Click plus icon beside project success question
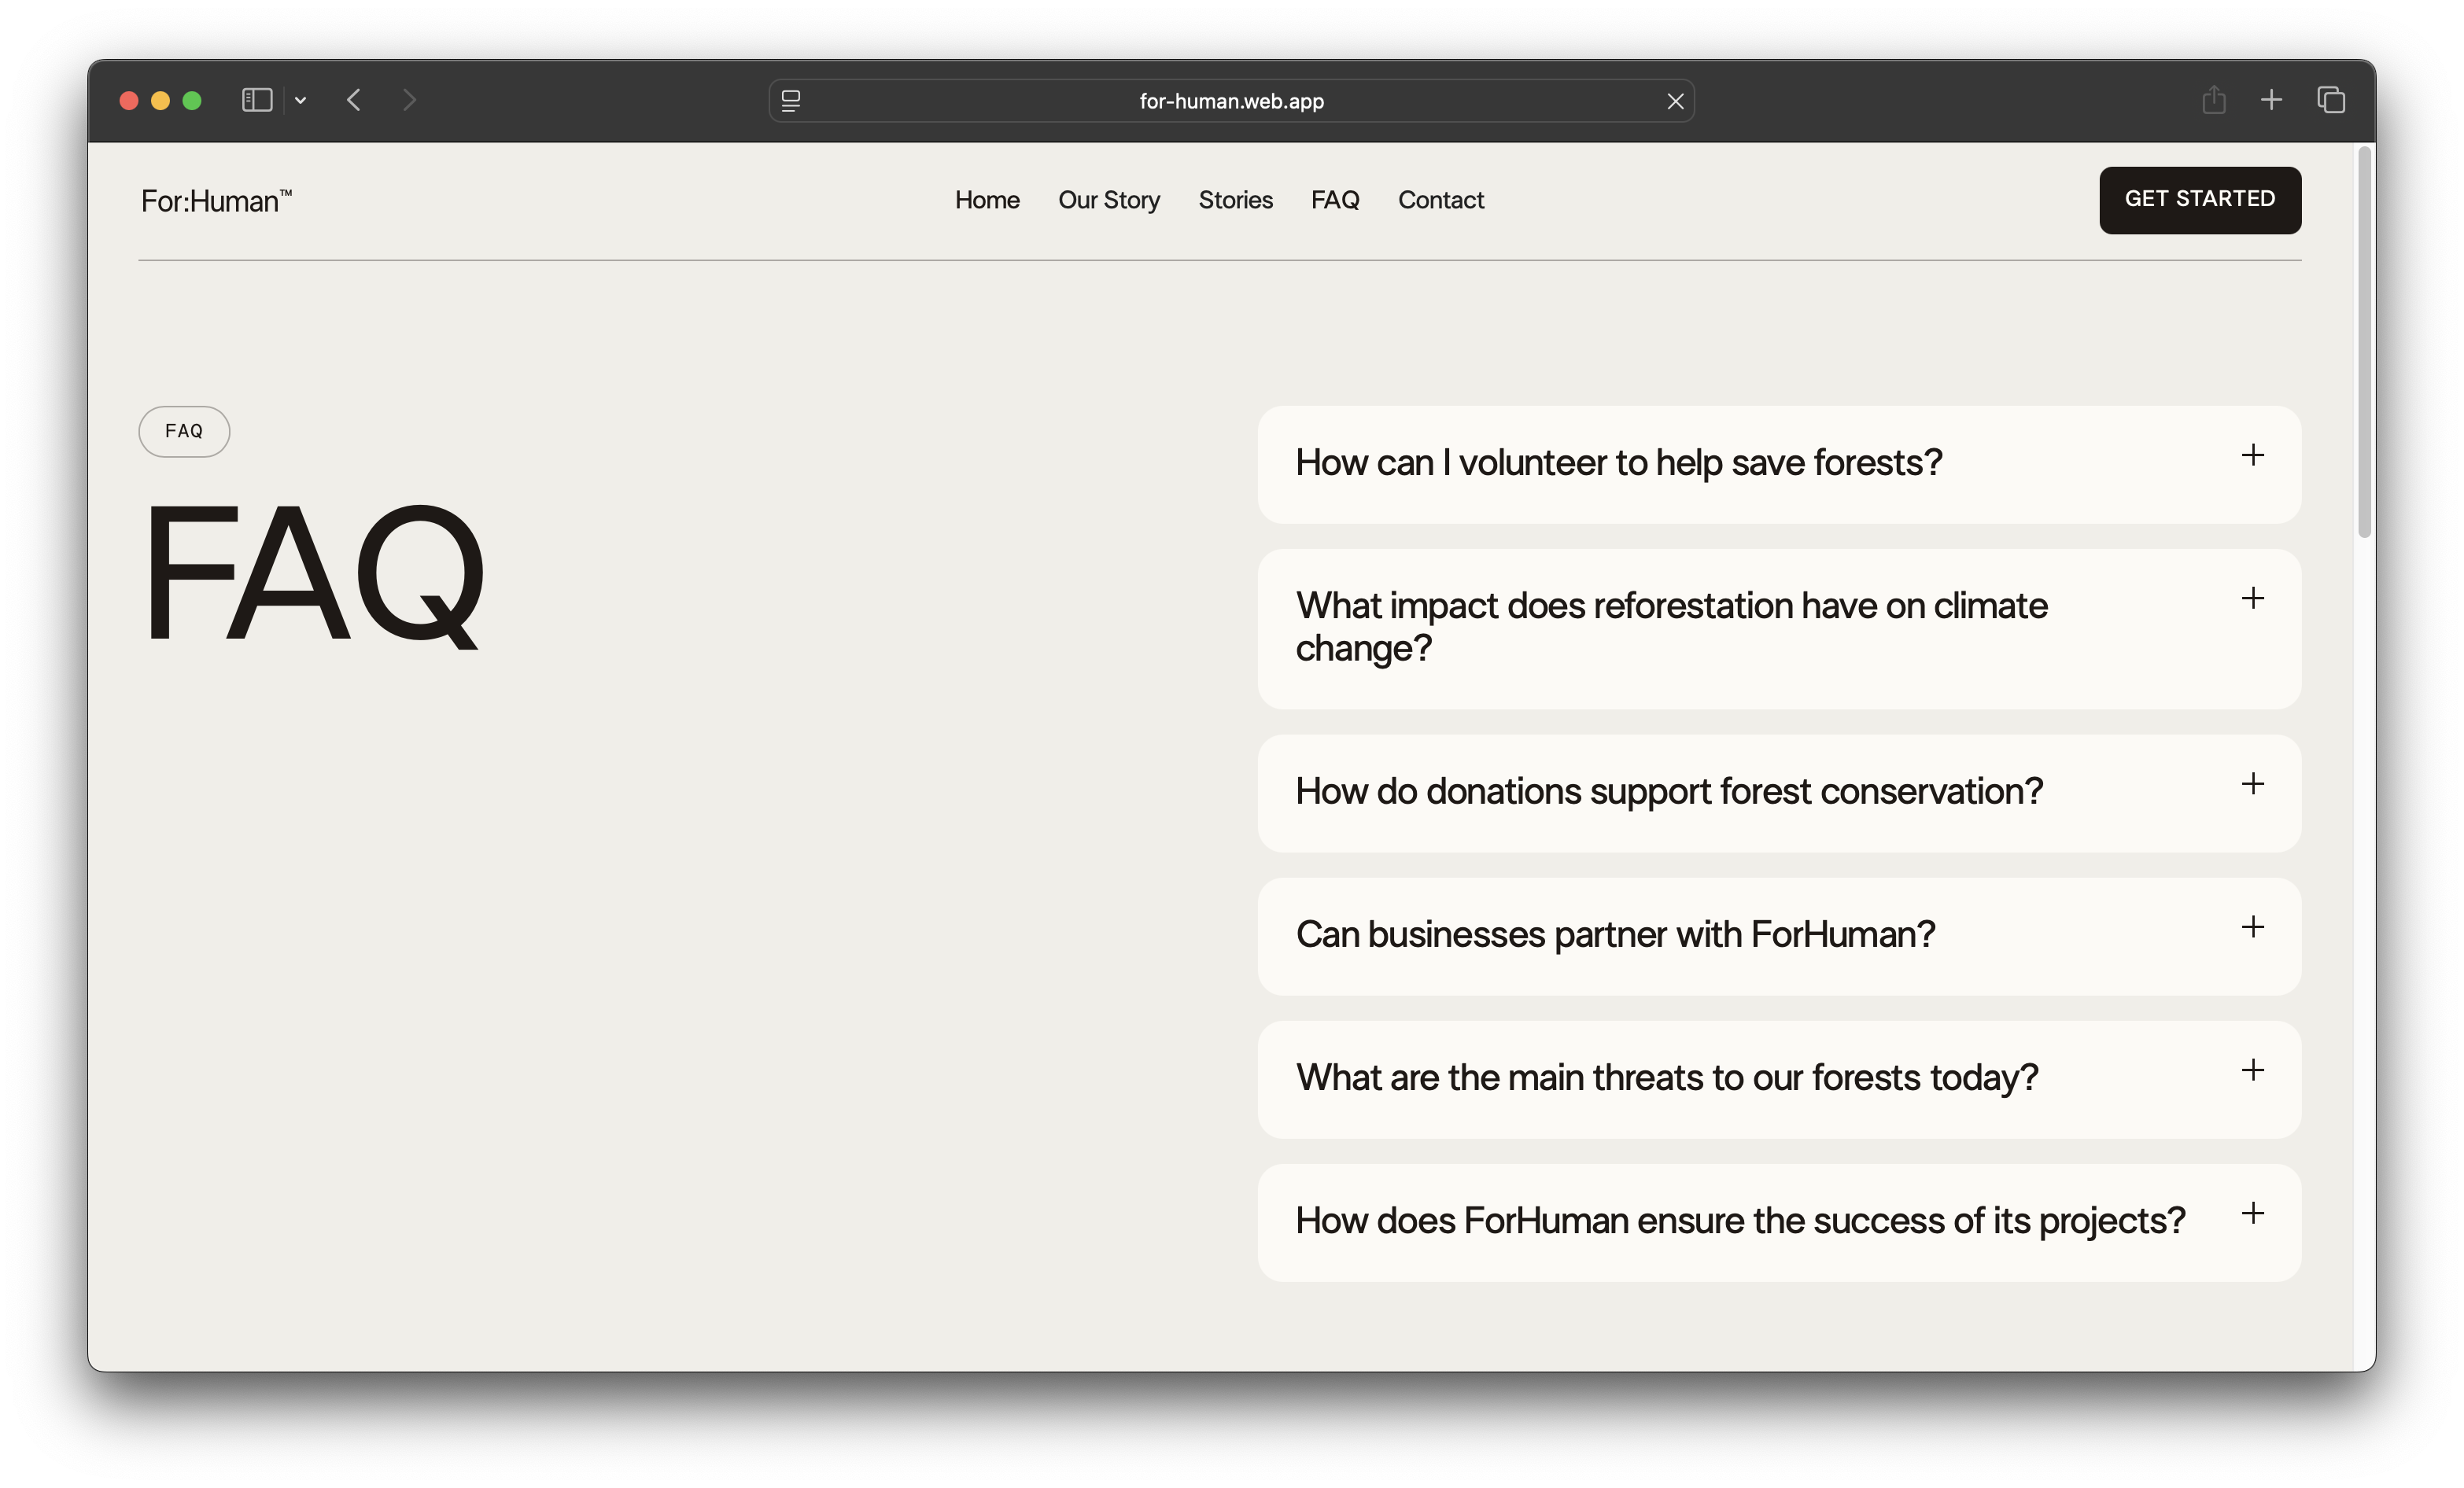The height and width of the screenshot is (1488, 2464). click(2252, 1213)
